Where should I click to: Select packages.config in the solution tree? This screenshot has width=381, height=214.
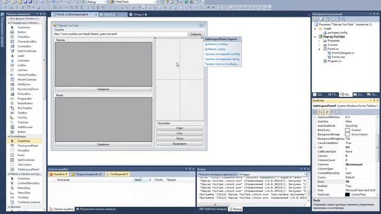point(337,33)
